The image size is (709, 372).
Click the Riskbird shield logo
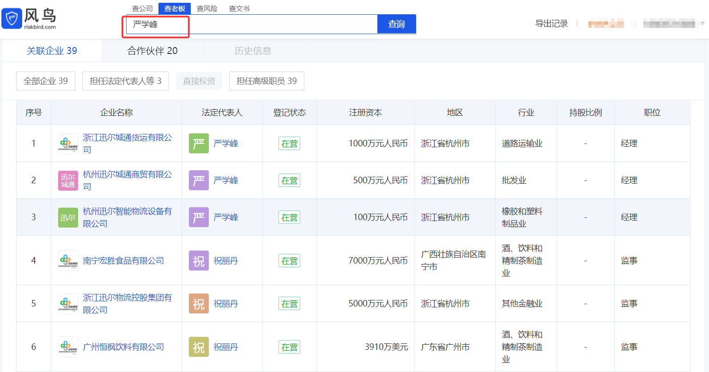[12, 19]
